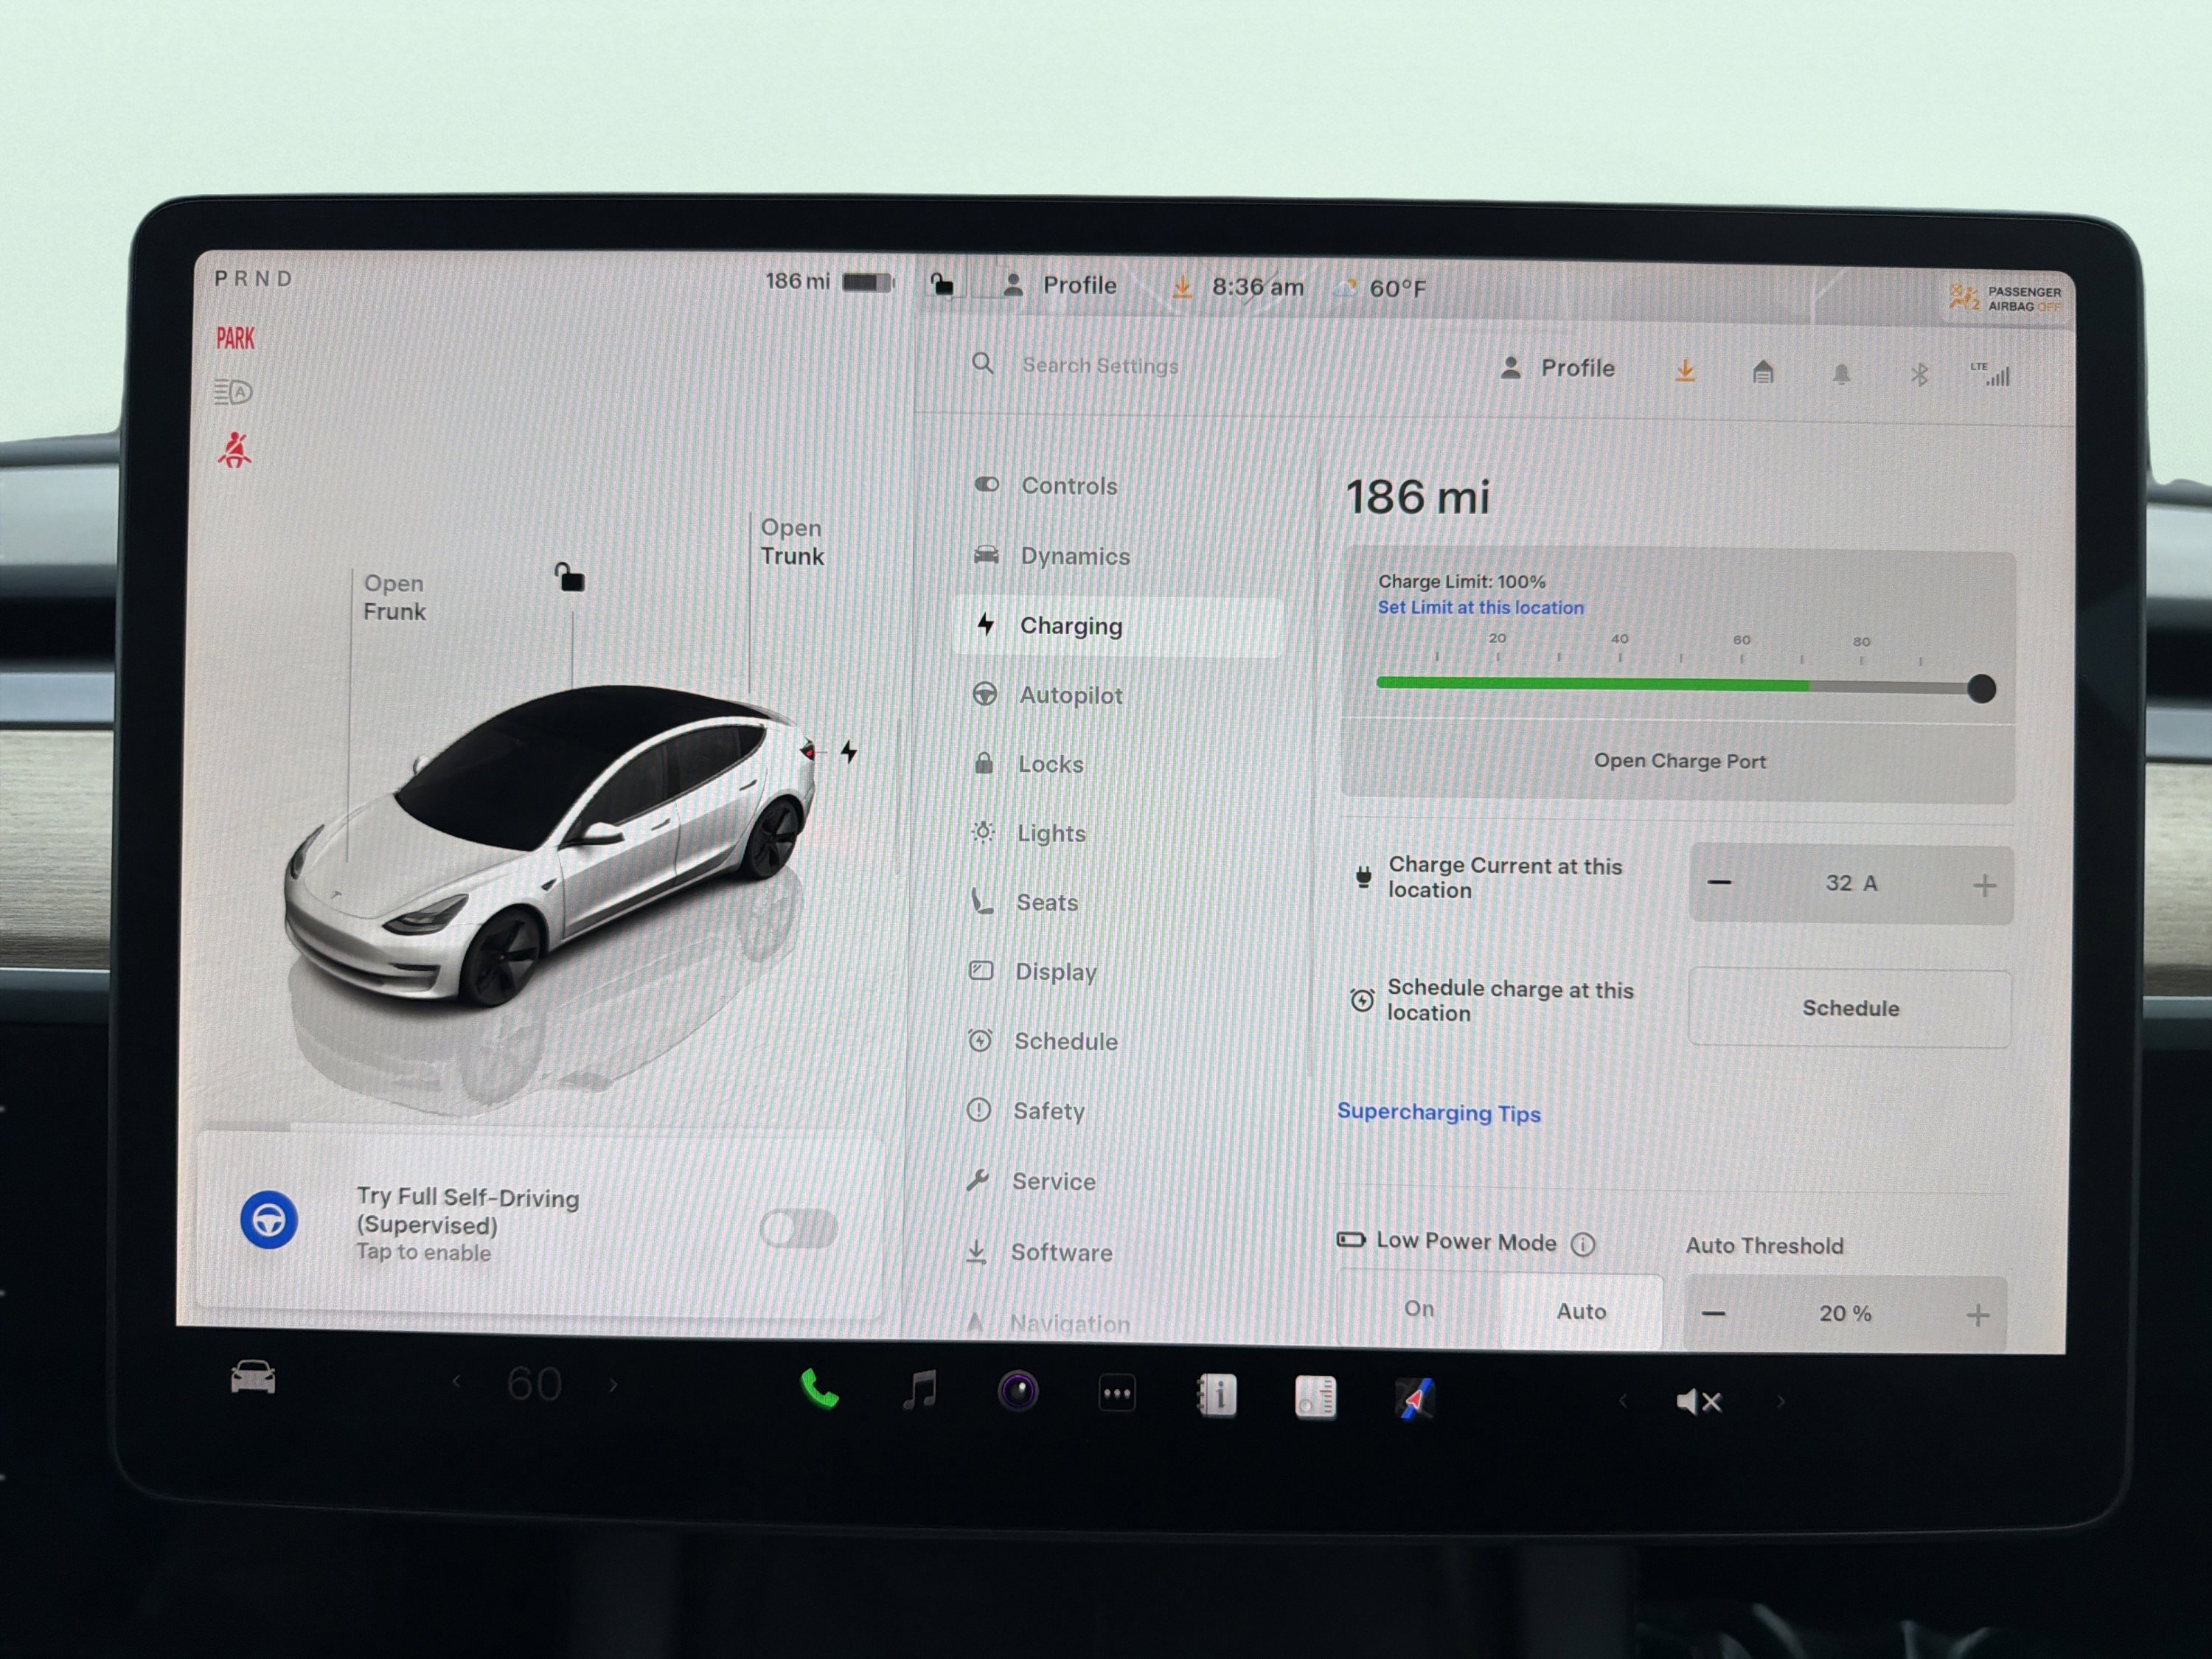Image resolution: width=2212 pixels, height=1659 pixels.
Task: Decrease Auto Threshold with minus button
Action: point(1714,1313)
